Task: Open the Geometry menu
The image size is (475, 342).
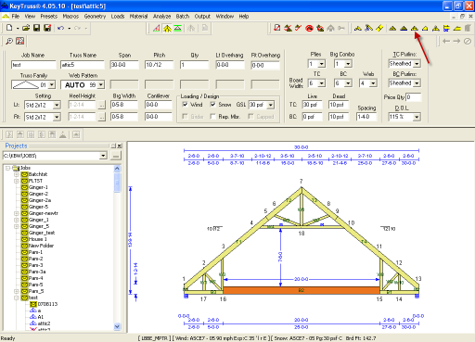Action: coord(95,17)
